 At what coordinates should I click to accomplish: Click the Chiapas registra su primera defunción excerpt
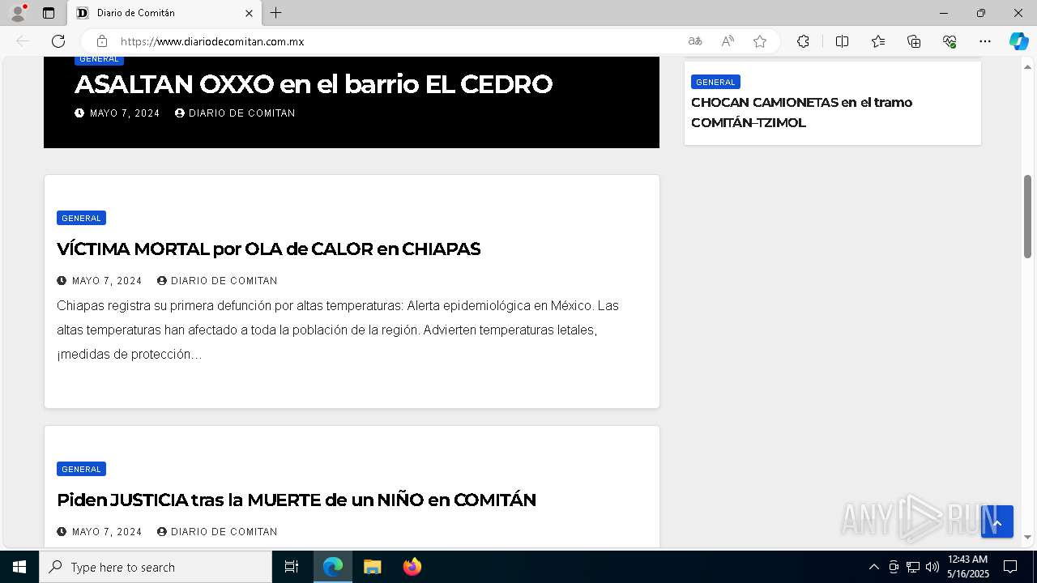pos(338,330)
